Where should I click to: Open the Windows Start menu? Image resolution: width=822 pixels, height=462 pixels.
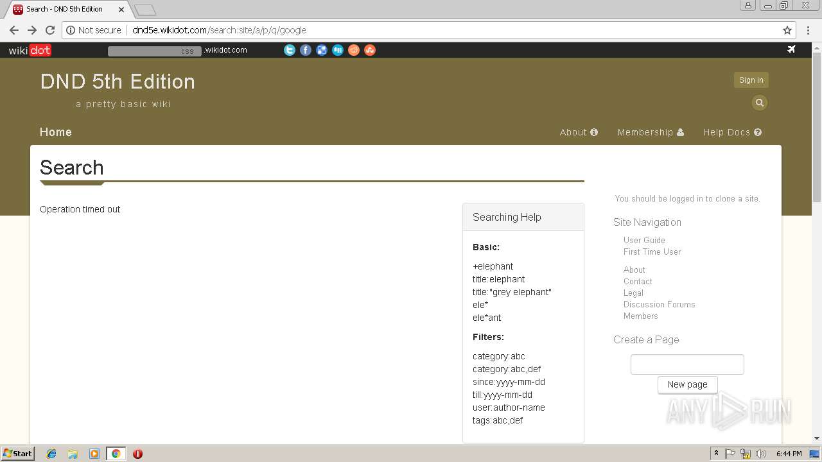pos(18,454)
